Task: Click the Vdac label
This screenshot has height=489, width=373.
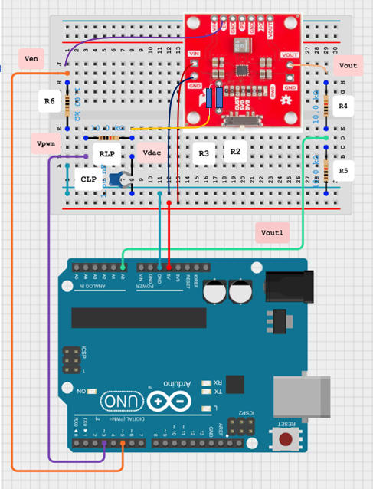Action: 152,153
